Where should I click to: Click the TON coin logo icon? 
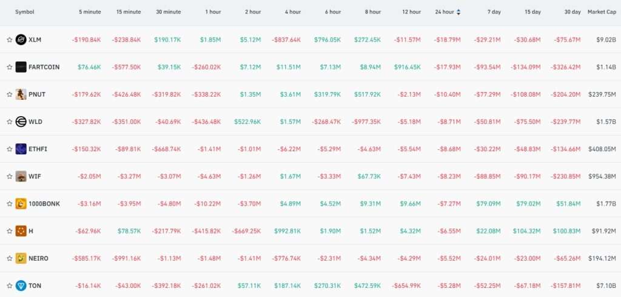[x=21, y=286]
